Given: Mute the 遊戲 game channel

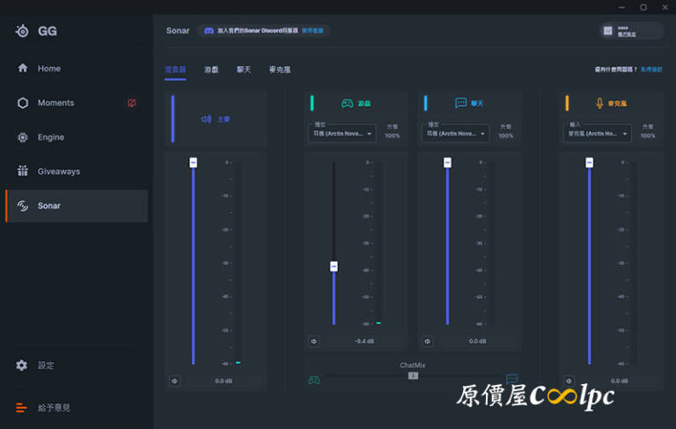Looking at the screenshot, I should [x=314, y=341].
